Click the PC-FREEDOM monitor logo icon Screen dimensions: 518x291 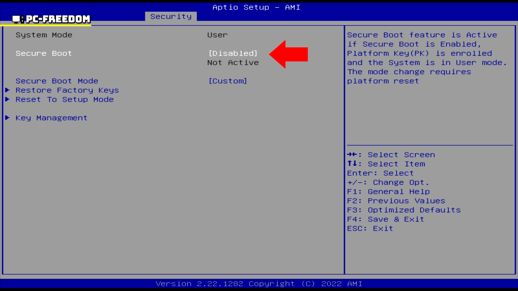tap(18, 19)
